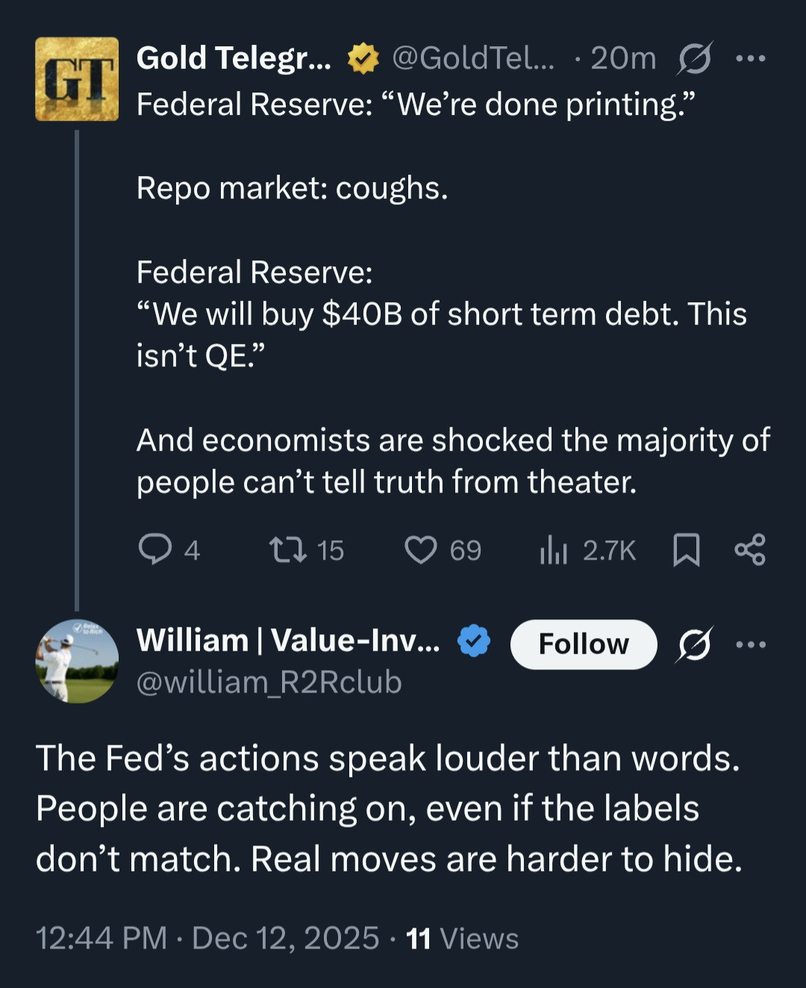Click Grok icon on Gold Telegraph post
Image resolution: width=806 pixels, height=988 pixels.
[x=694, y=58]
